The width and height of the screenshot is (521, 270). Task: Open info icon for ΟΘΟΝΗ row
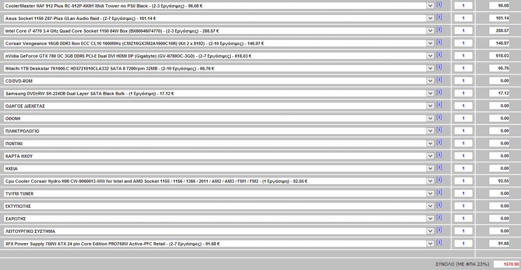click(x=439, y=117)
